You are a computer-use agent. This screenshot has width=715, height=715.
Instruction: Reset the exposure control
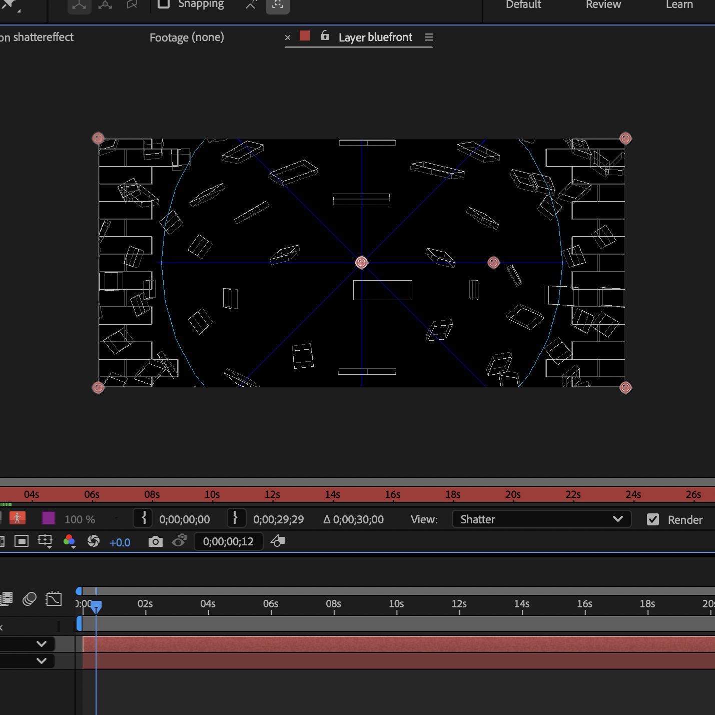(94, 541)
